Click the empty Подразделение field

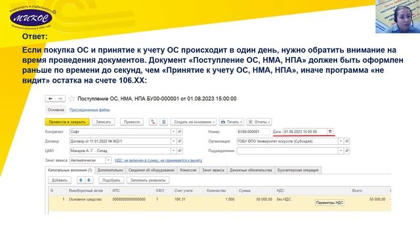[x=287, y=151]
